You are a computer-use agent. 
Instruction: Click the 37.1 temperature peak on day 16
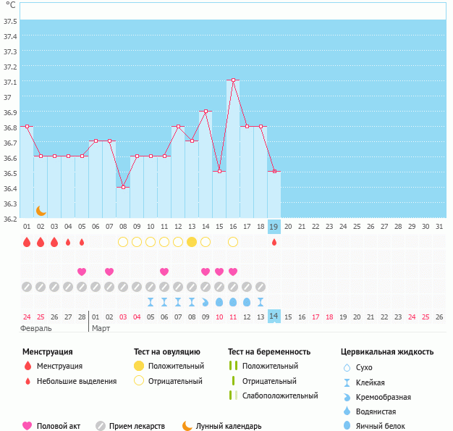click(233, 80)
